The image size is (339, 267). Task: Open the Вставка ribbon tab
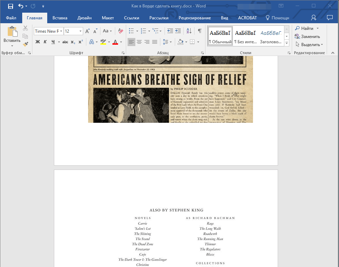pos(60,18)
